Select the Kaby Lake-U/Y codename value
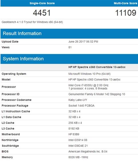Image resolution: width=138 pixels, height=163 pixels. (78, 100)
